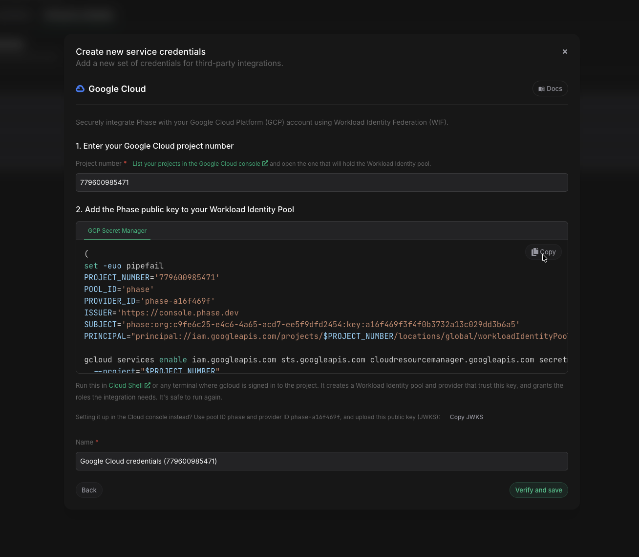Focus the Project number input field
This screenshot has width=639, height=557.
(x=322, y=182)
